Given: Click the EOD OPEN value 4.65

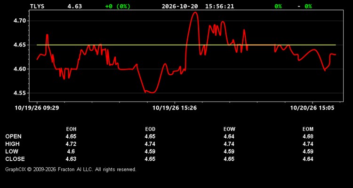Looking at the screenshot, I should [150, 136].
